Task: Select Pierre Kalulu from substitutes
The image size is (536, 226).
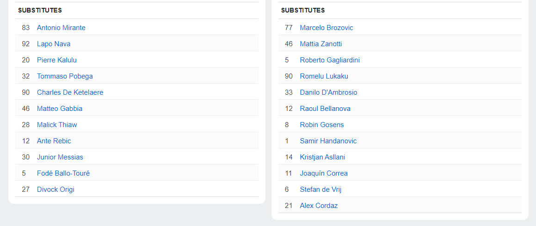Action: pyautogui.click(x=57, y=60)
